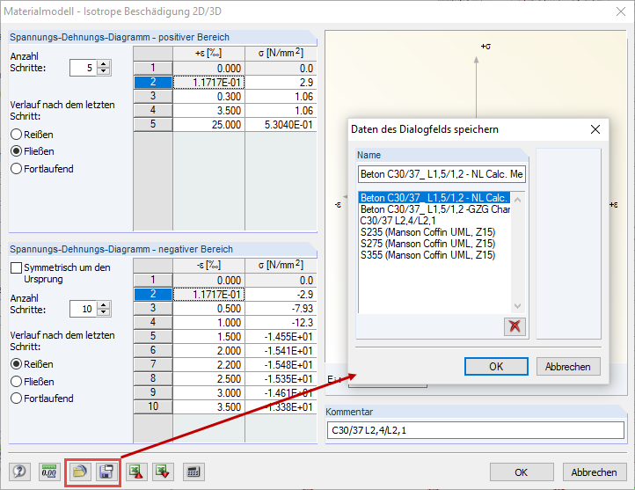
Task: Click main window OK button
Action: 522,472
